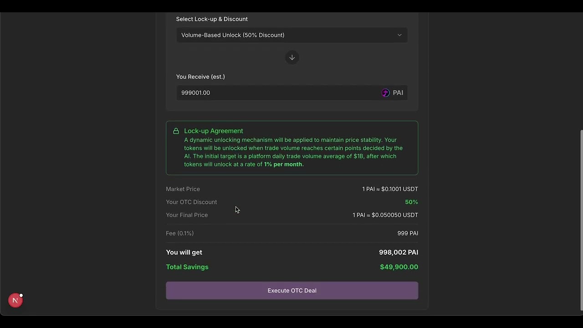
Task: Click the Market Price value in USDT
Action: coord(390,189)
